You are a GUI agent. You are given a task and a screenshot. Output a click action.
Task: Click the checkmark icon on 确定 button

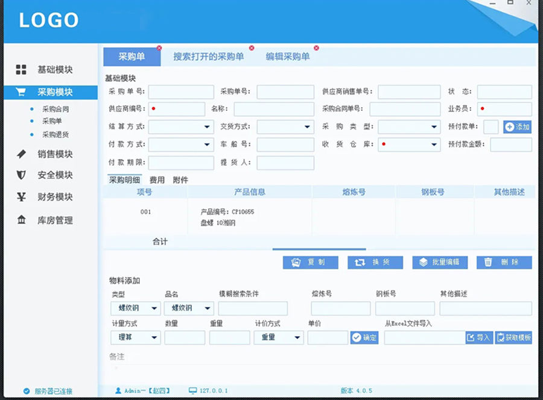point(358,337)
